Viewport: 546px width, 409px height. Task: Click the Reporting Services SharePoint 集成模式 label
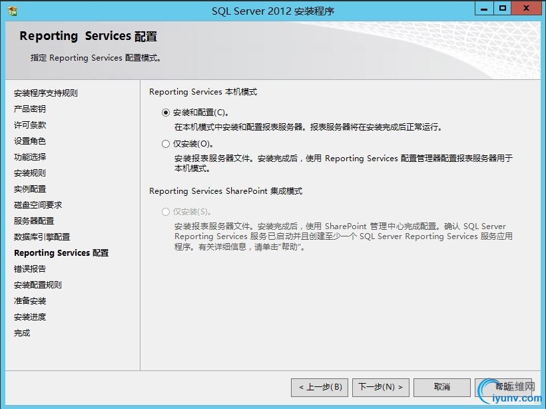coord(226,191)
